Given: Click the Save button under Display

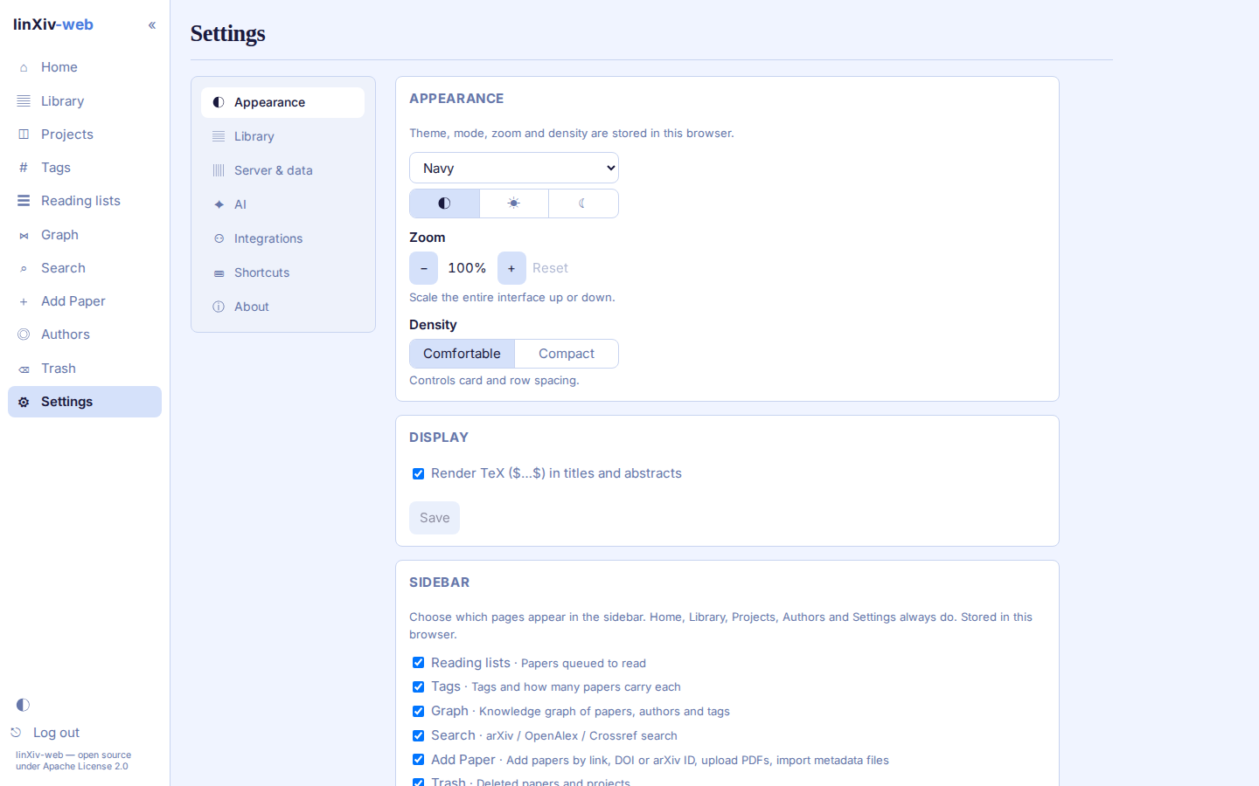Looking at the screenshot, I should (x=435, y=518).
